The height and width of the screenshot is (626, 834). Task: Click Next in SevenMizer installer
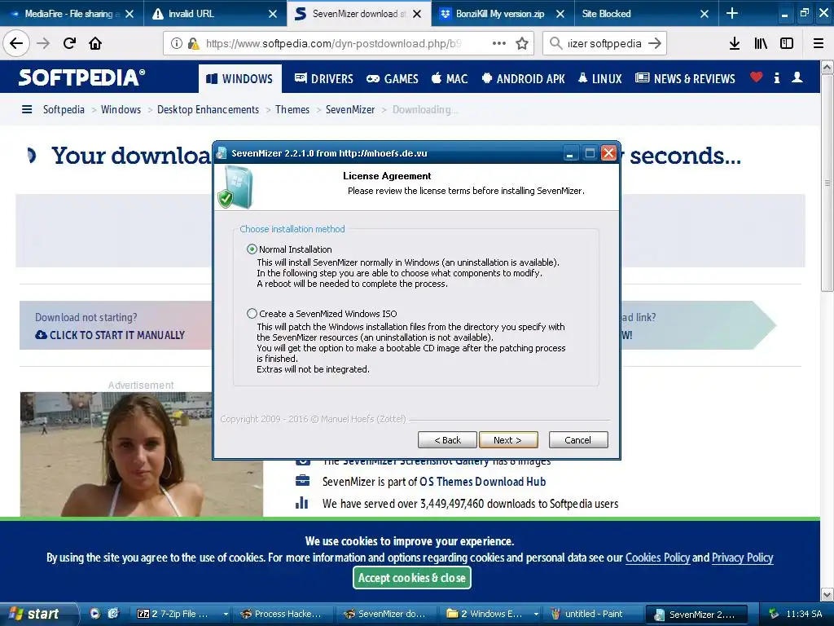(508, 439)
